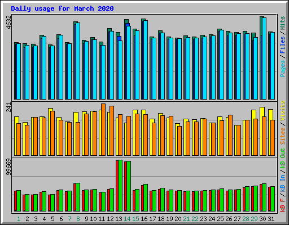Click the 241 axis value

coord(8,107)
